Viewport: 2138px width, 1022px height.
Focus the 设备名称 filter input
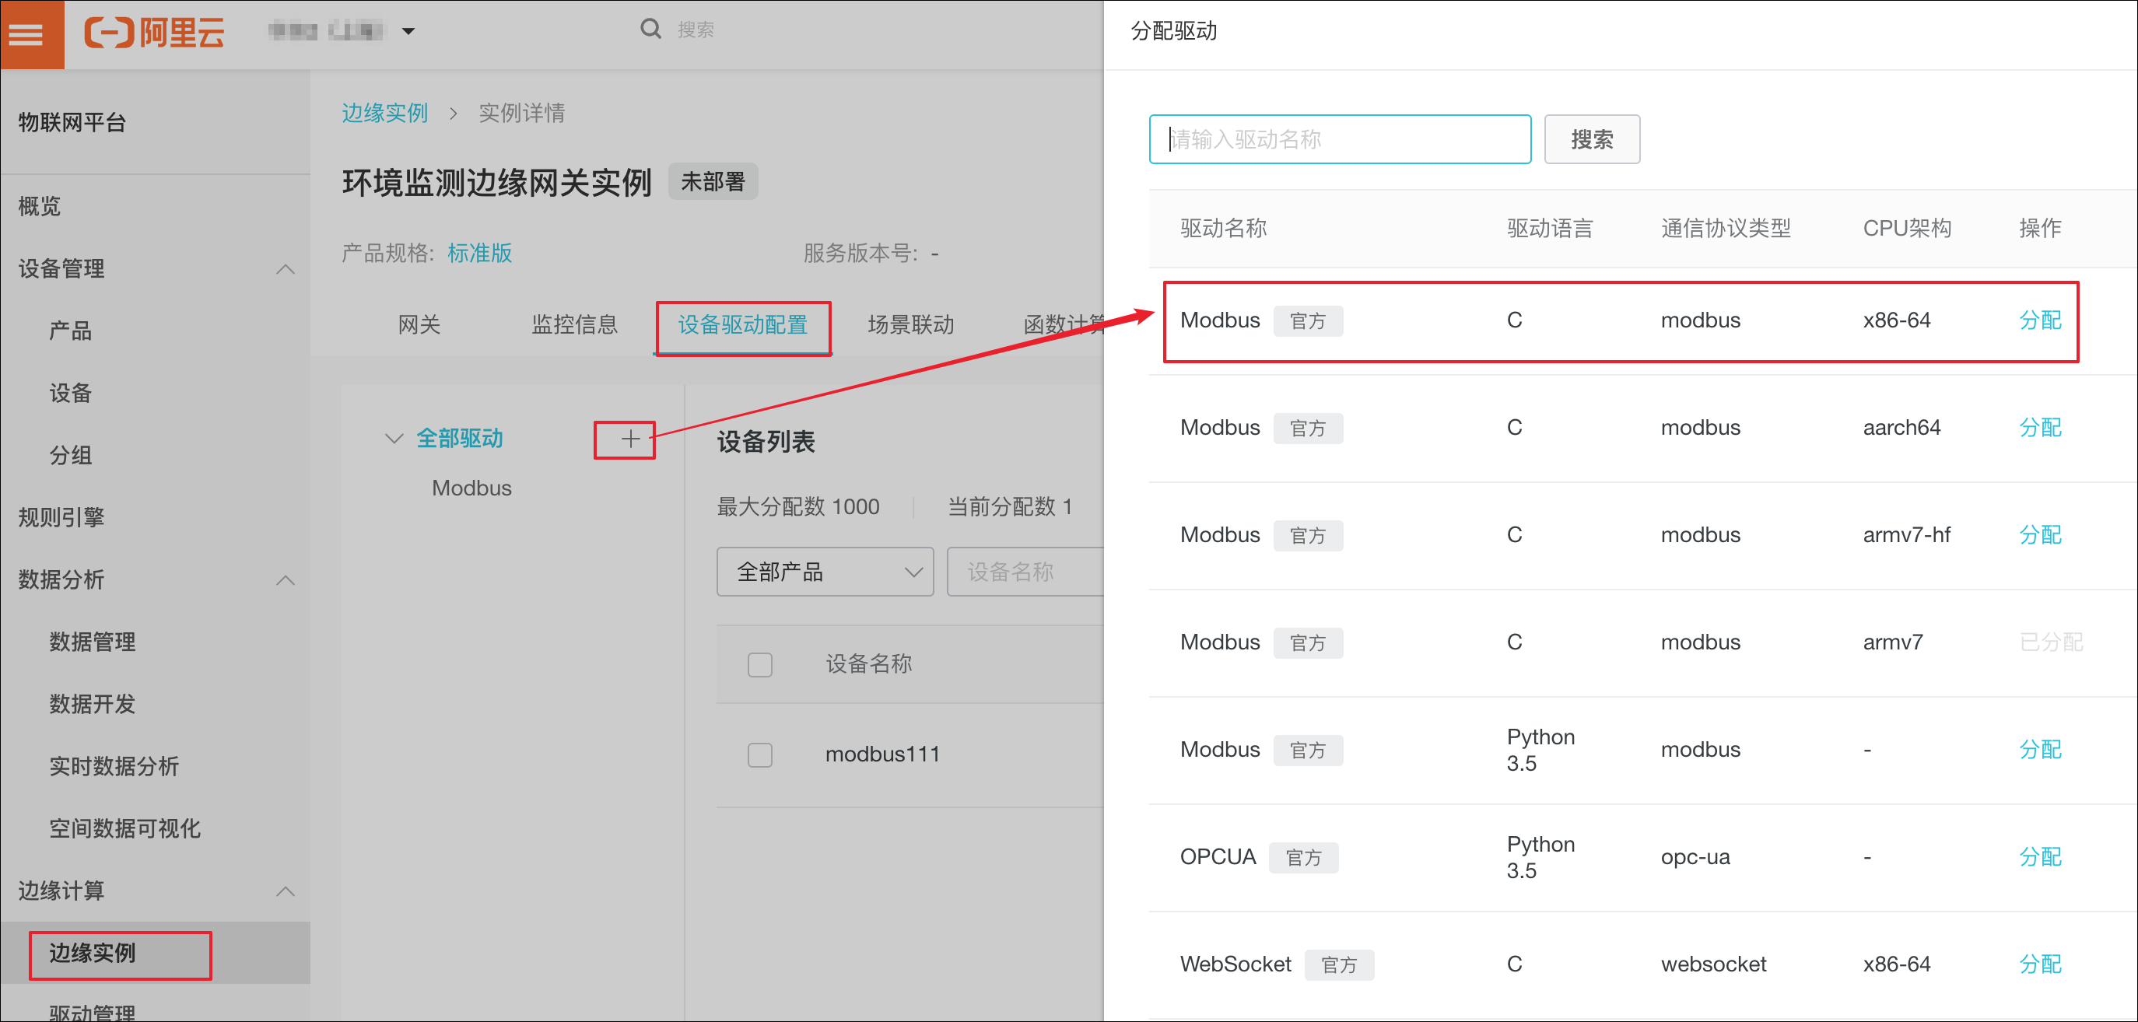[1026, 572]
